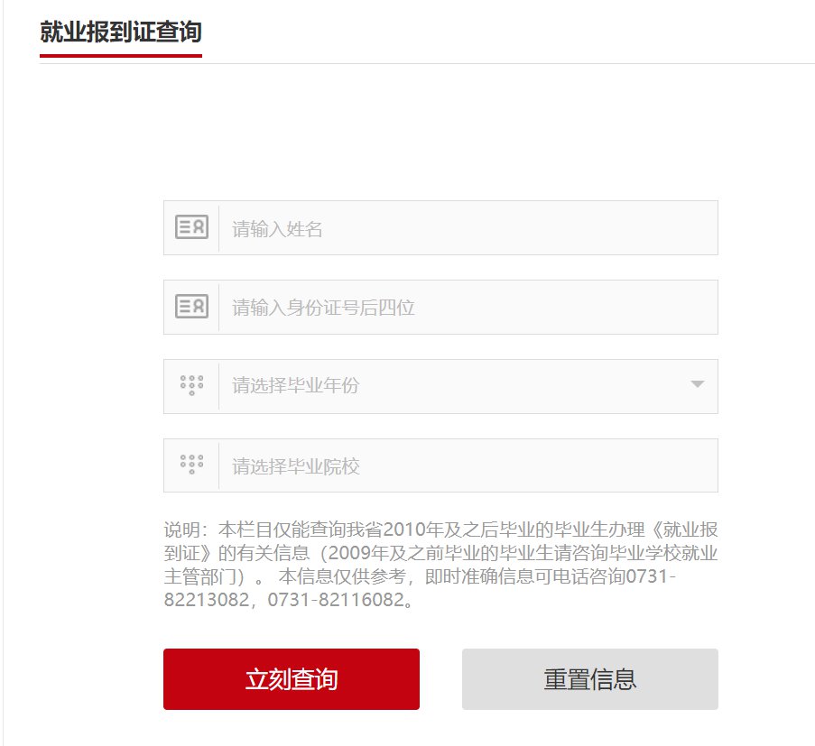Click the 请输入身份证号后四位 input box

click(468, 308)
